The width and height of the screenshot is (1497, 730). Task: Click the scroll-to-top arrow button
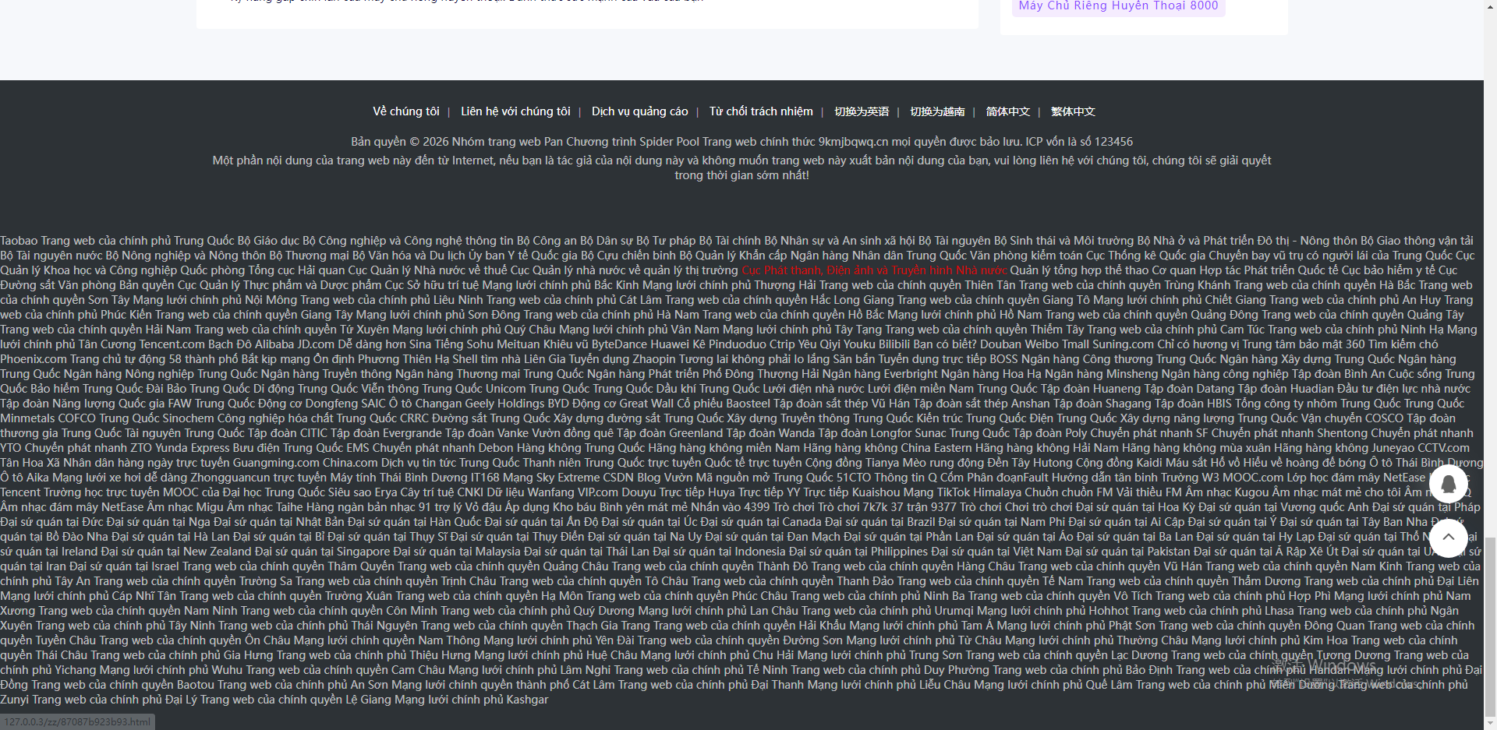[1448, 537]
